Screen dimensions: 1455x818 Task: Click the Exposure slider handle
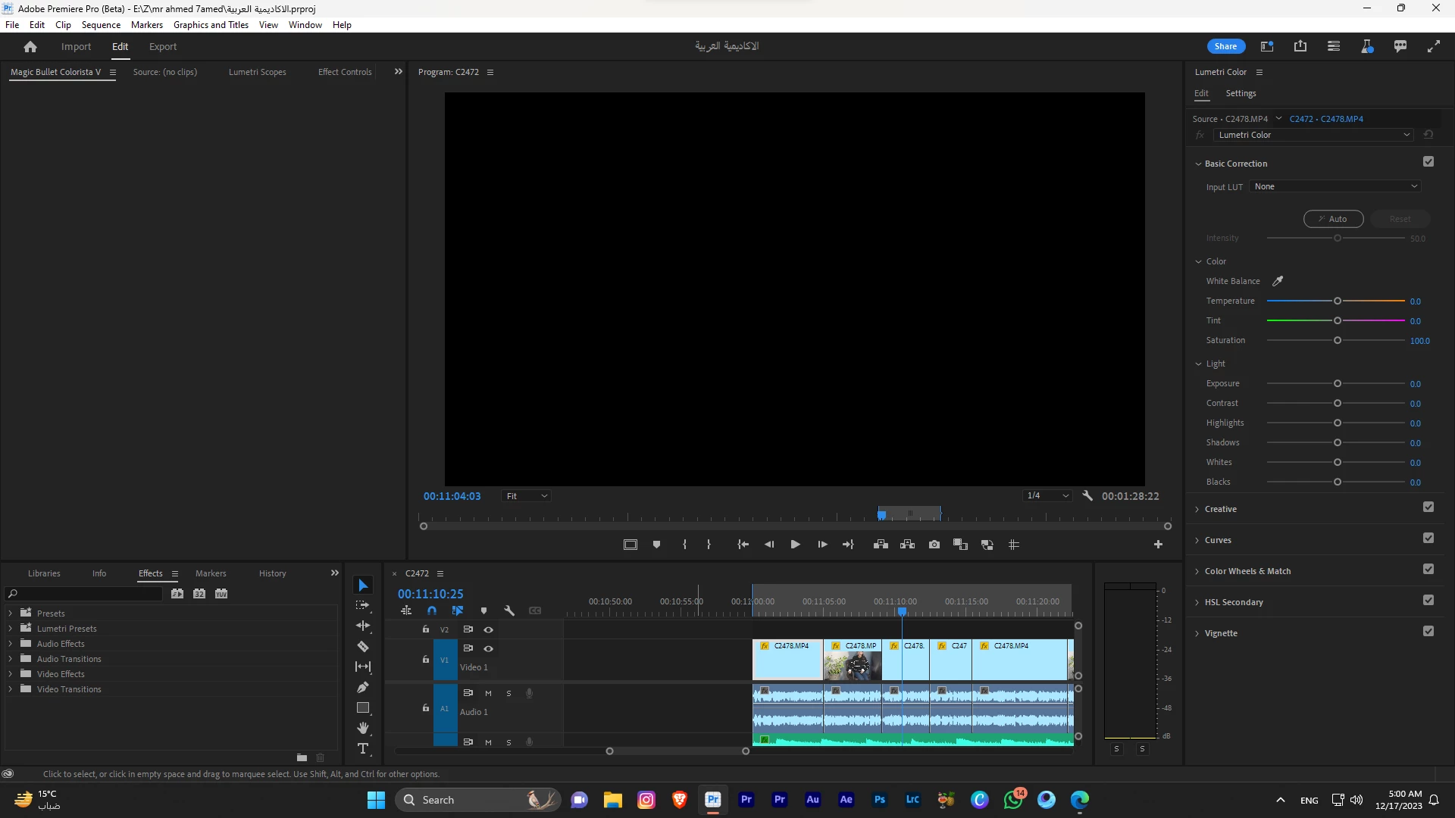click(x=1338, y=384)
